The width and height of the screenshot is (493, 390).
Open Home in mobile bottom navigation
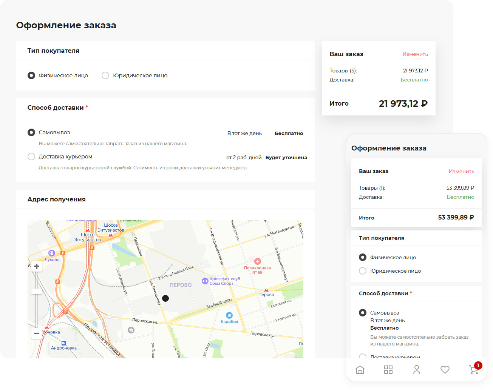pyautogui.click(x=360, y=370)
